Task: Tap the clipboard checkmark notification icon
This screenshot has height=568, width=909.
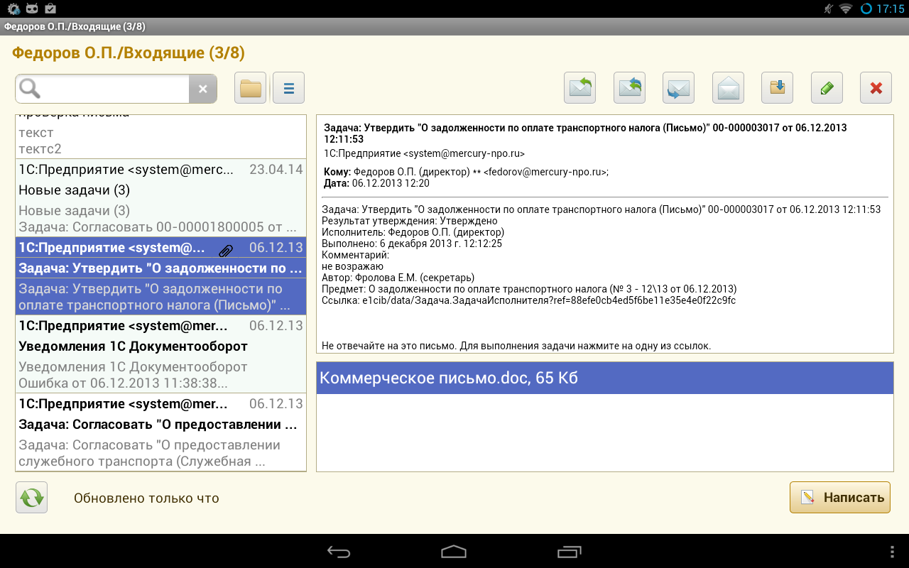Action: pos(50,9)
